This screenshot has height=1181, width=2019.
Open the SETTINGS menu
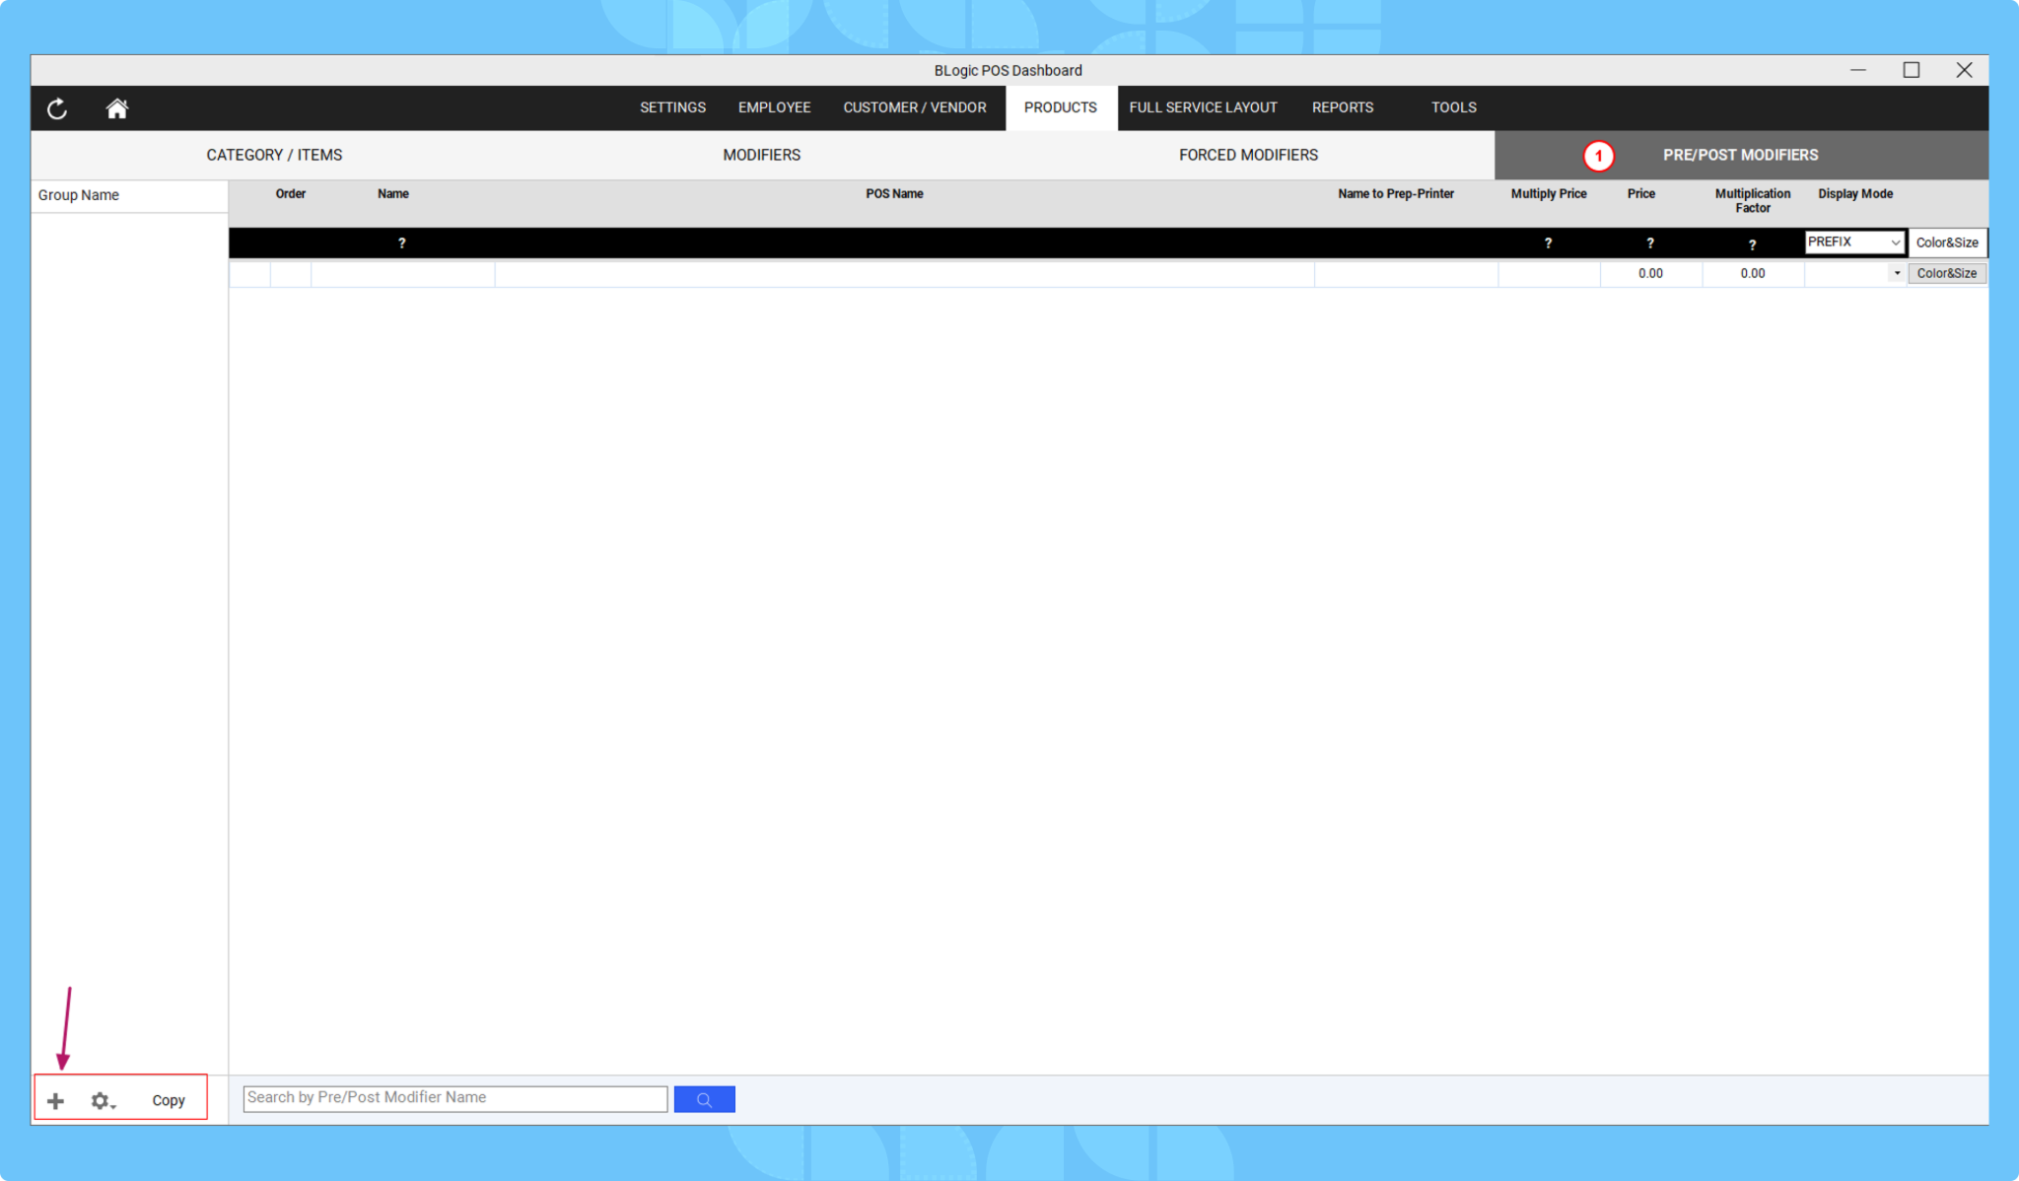[x=672, y=107]
